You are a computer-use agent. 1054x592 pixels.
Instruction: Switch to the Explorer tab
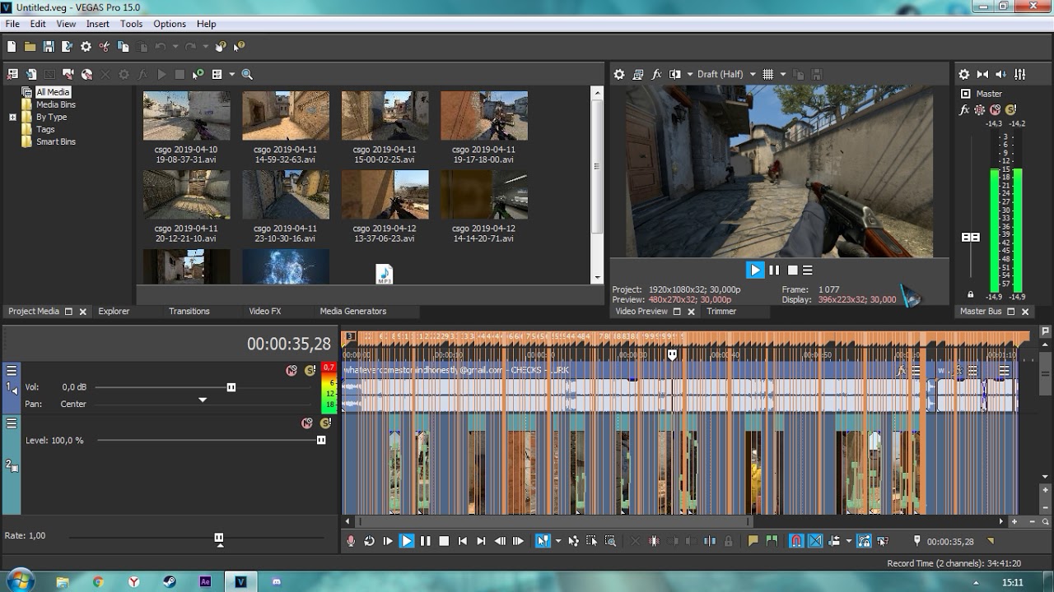(114, 311)
